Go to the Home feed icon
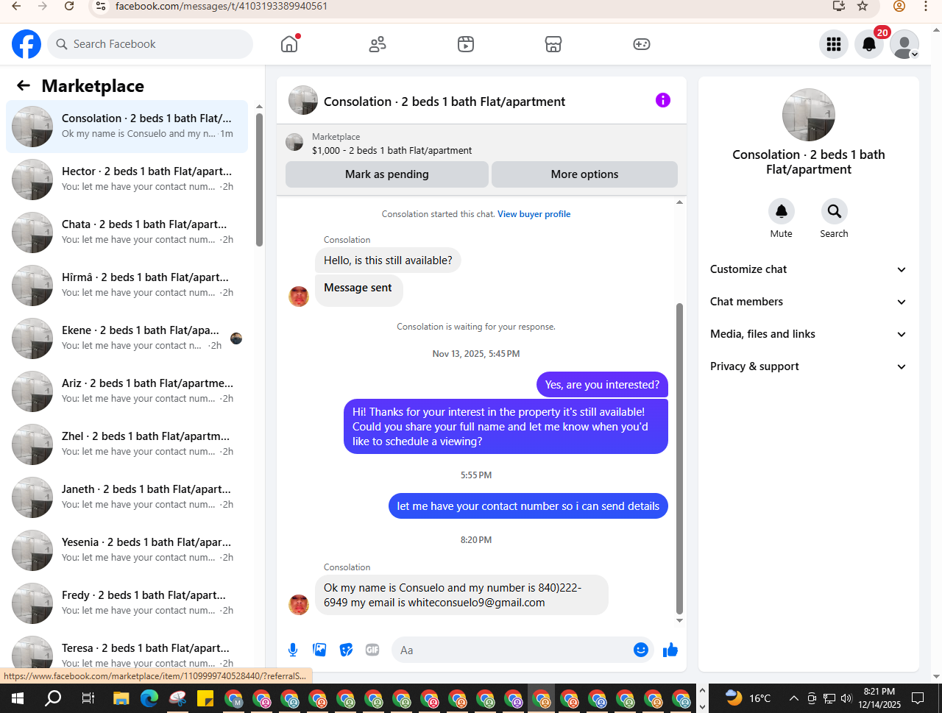942x713 pixels. click(x=289, y=44)
